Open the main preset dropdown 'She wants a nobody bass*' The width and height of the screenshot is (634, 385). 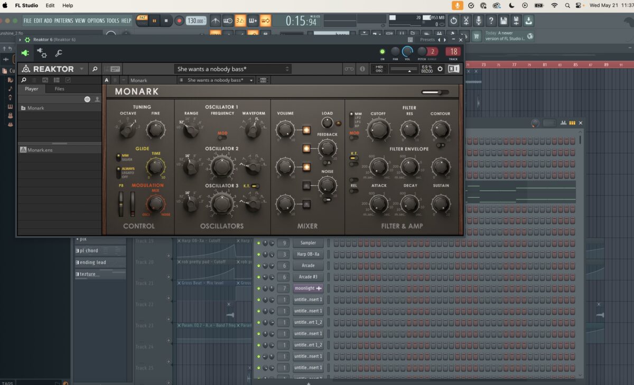point(233,69)
